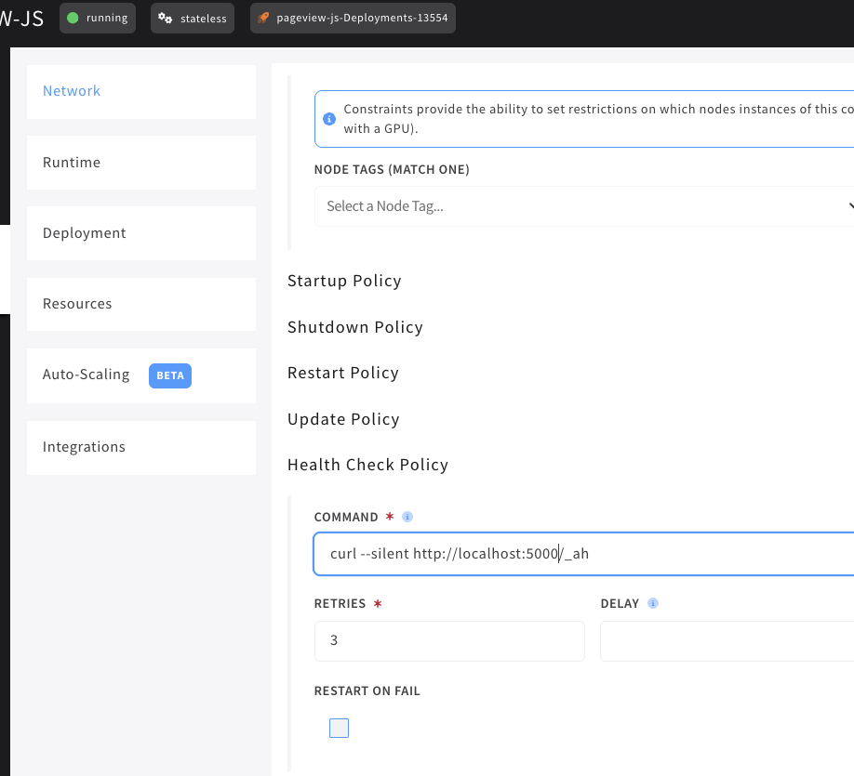The height and width of the screenshot is (776, 854).
Task: Enable the Restart On Fail checkbox
Action: 339,728
